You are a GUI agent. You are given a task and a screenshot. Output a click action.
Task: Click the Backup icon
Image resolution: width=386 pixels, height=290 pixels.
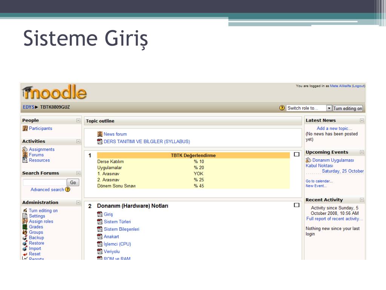[25, 238]
